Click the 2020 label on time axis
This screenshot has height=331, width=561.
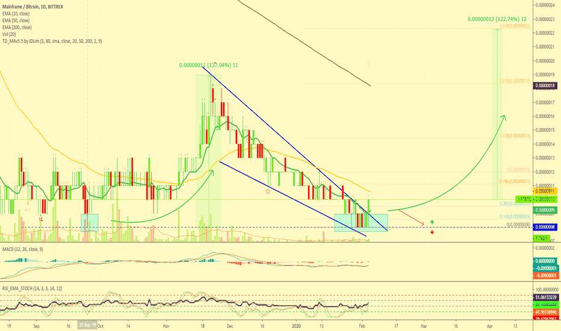point(296,326)
